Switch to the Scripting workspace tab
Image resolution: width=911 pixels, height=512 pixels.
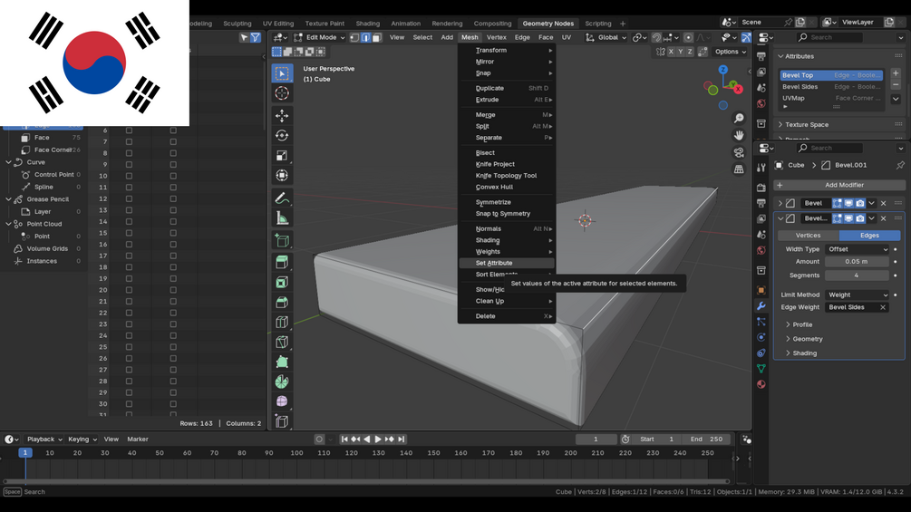pos(598,24)
